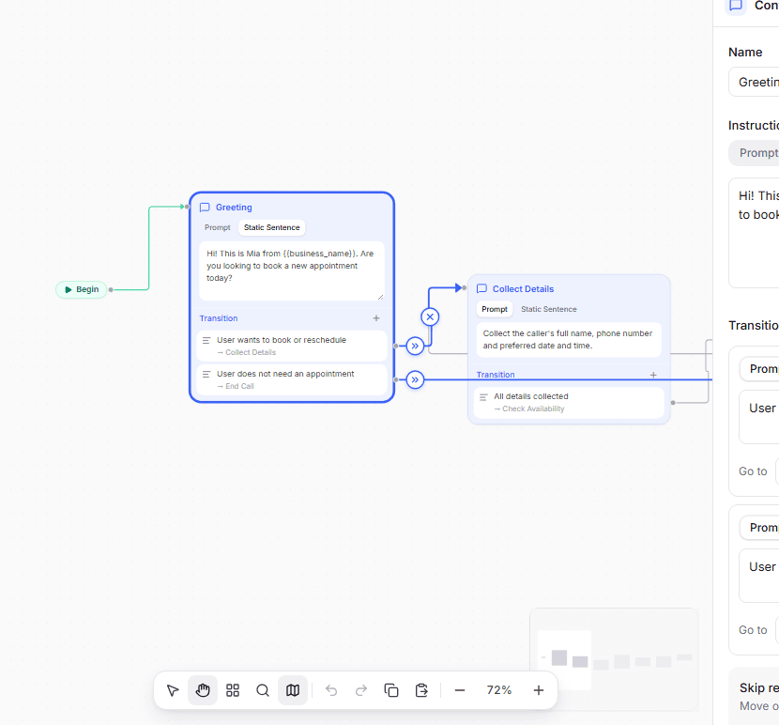Select Prompt tab in Collect Details node
Image resolution: width=779 pixels, height=725 pixels.
tap(495, 309)
